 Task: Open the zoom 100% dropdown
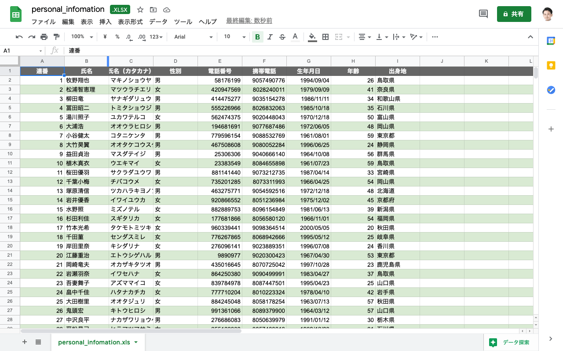[82, 37]
